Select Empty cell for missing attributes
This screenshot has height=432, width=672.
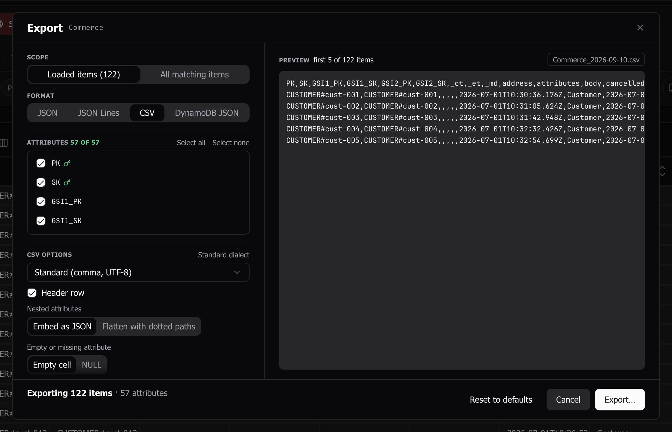(52, 365)
